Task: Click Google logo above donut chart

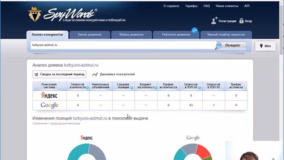Action: 193,138
